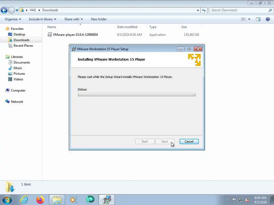Click the installation status progress bar
The width and height of the screenshot is (274, 205).
(136, 95)
